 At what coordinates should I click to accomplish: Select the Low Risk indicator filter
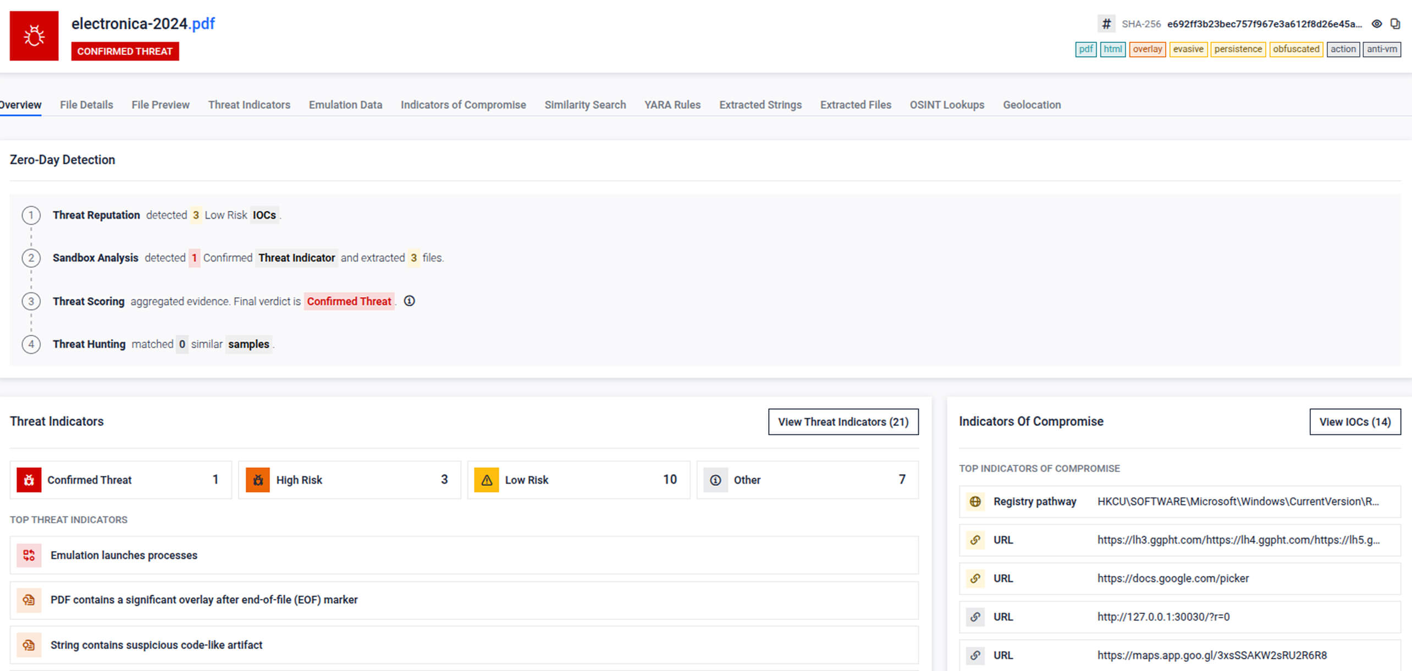coord(578,480)
